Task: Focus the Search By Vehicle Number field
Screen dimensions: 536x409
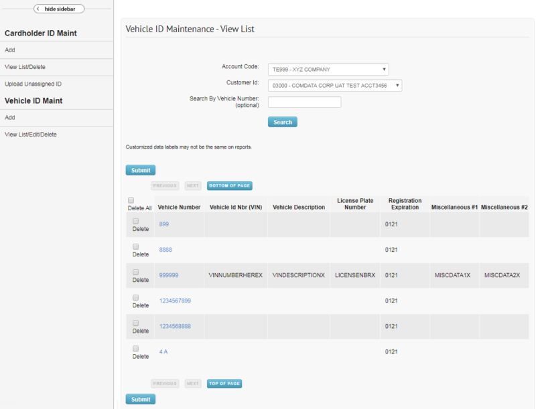Action: (x=304, y=102)
